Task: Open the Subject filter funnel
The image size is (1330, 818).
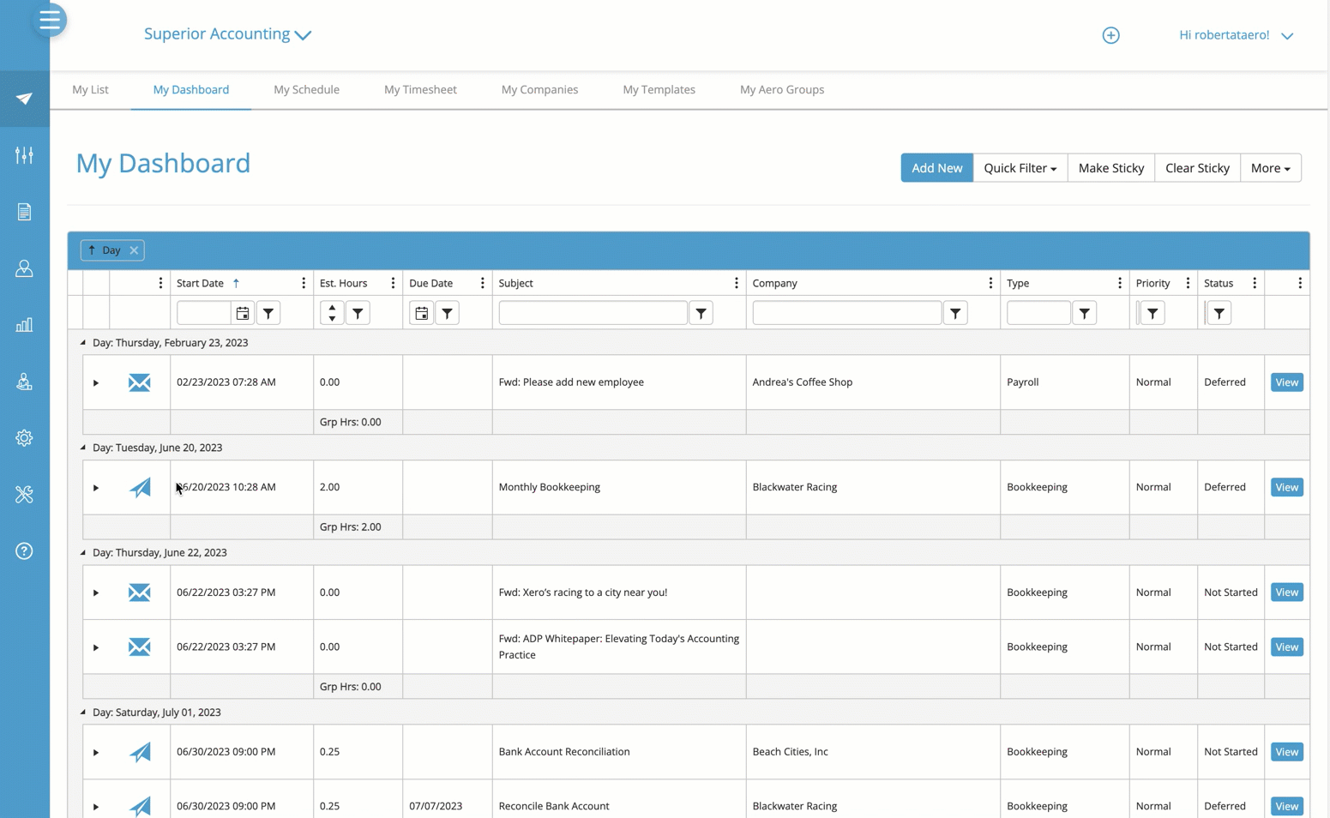Action: [x=701, y=313]
